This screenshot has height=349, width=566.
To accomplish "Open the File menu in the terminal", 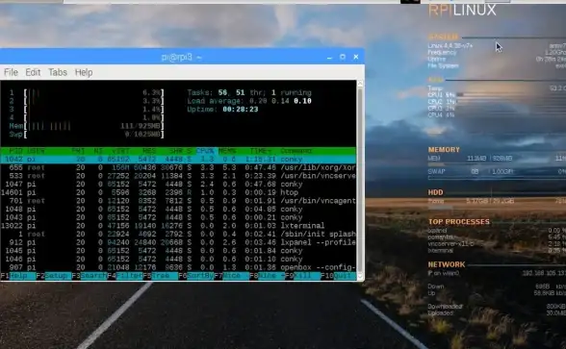I will 11,72.
